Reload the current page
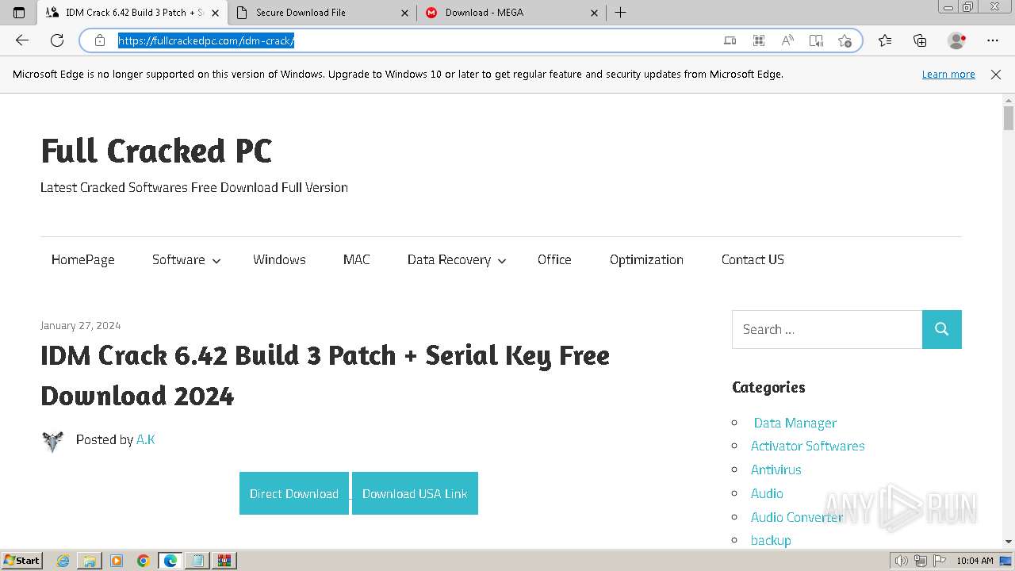This screenshot has height=571, width=1015. tap(57, 40)
